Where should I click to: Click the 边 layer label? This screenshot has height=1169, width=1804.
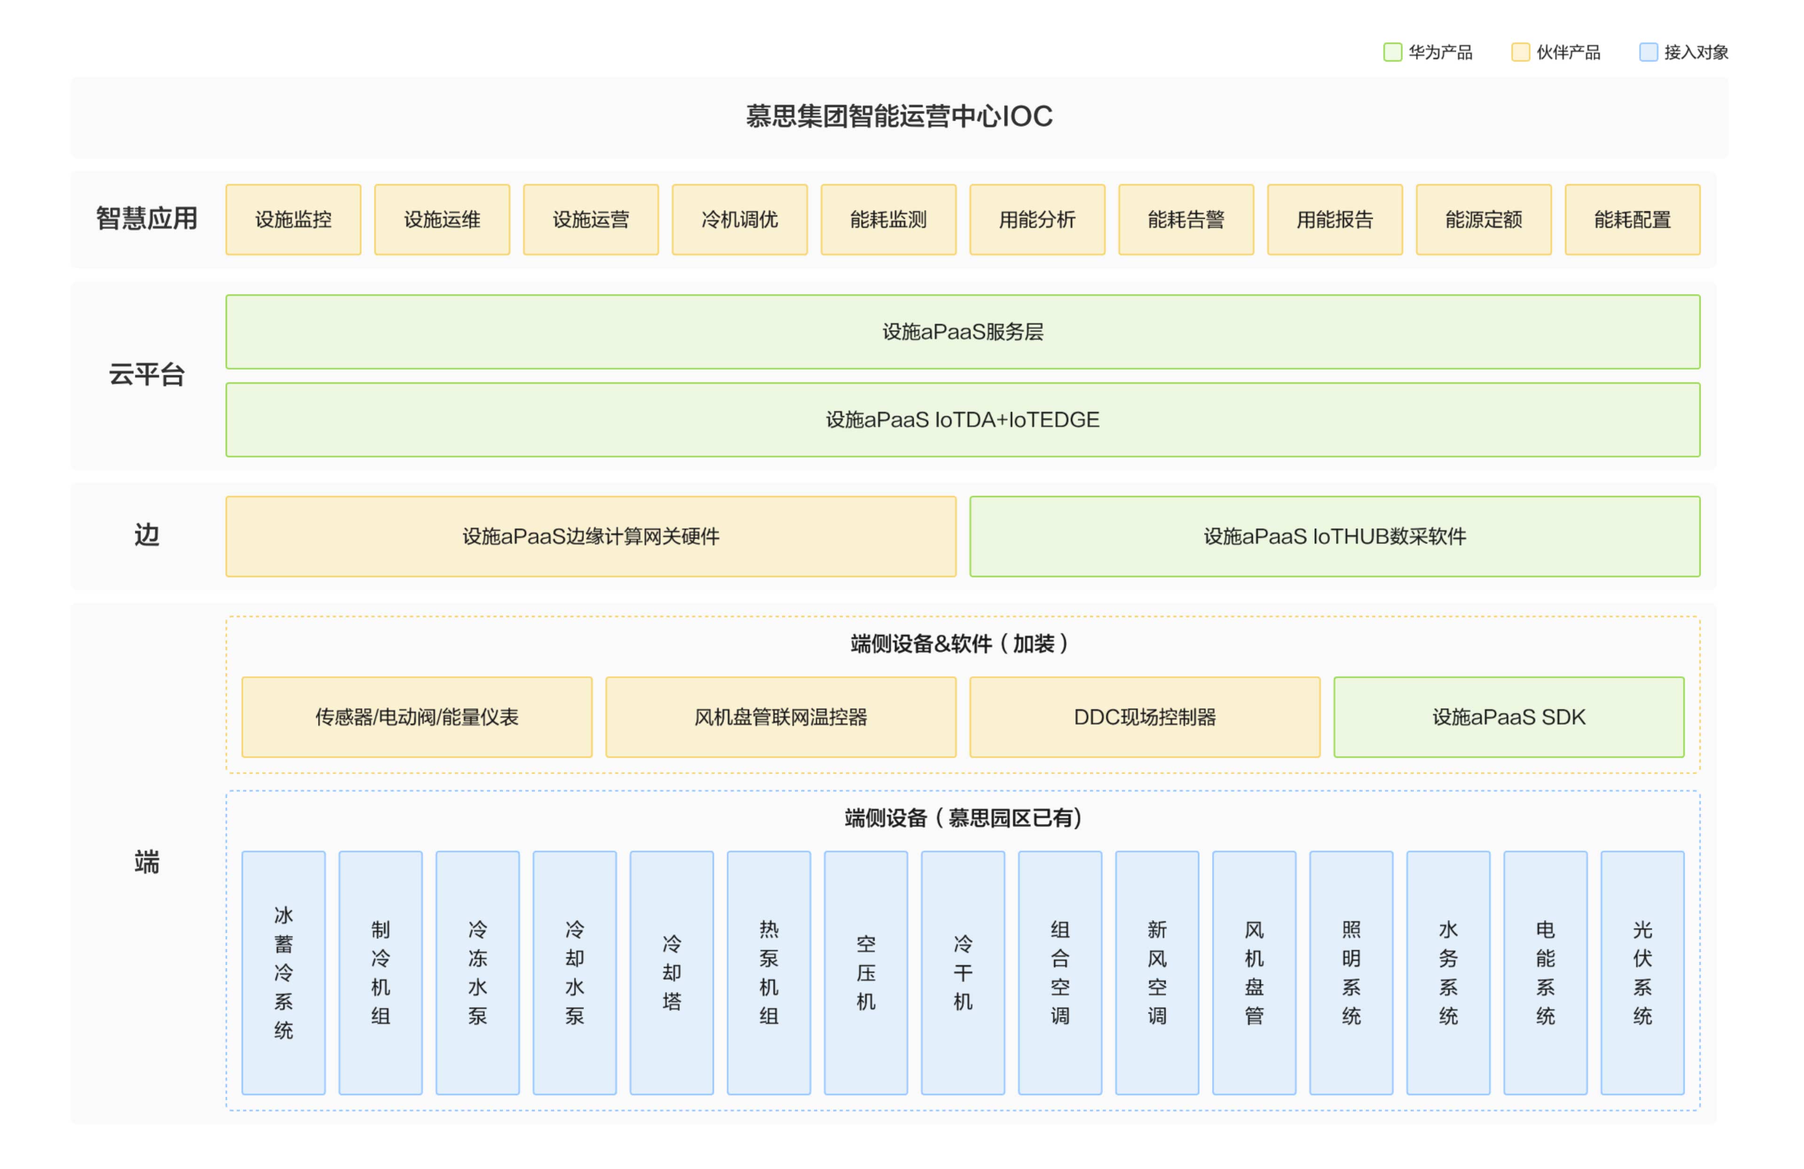(x=147, y=535)
